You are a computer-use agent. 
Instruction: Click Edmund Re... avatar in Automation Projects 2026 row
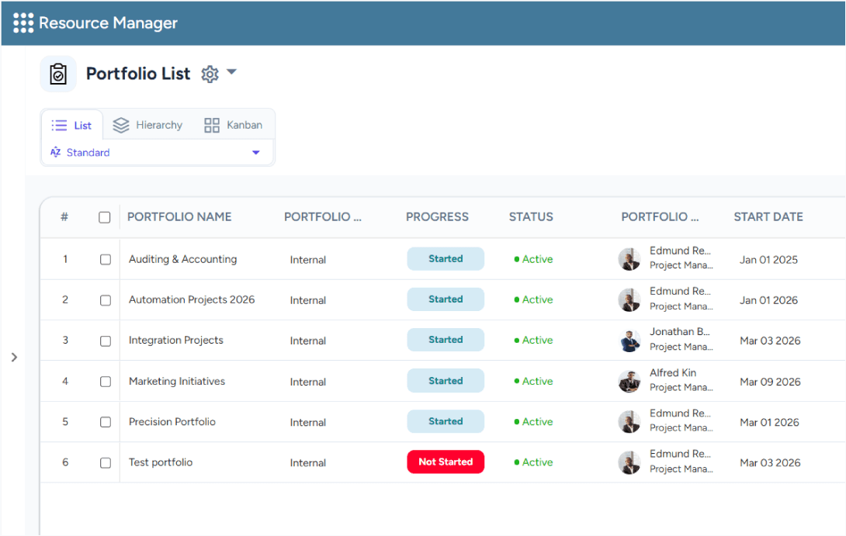(629, 300)
